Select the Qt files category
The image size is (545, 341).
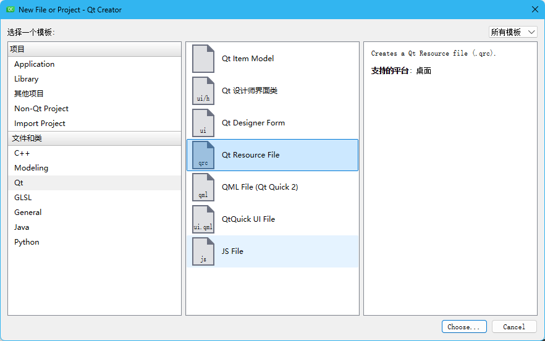tap(94, 183)
